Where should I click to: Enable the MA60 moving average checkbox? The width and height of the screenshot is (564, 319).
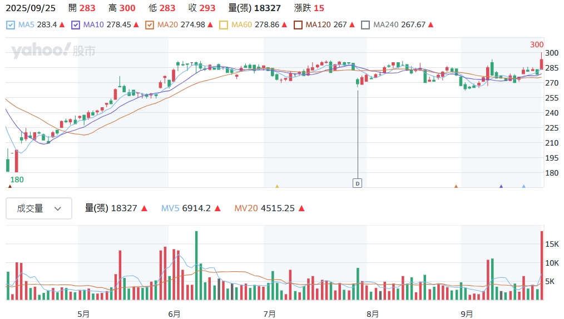[x=224, y=25]
